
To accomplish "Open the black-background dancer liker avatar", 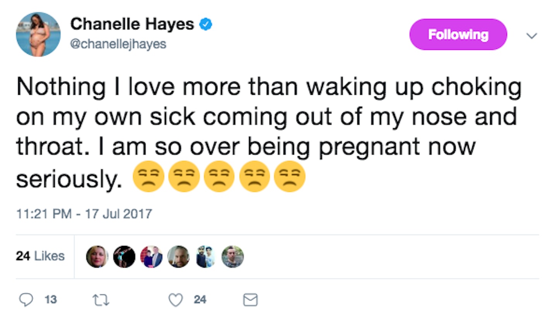I will coord(124,257).
